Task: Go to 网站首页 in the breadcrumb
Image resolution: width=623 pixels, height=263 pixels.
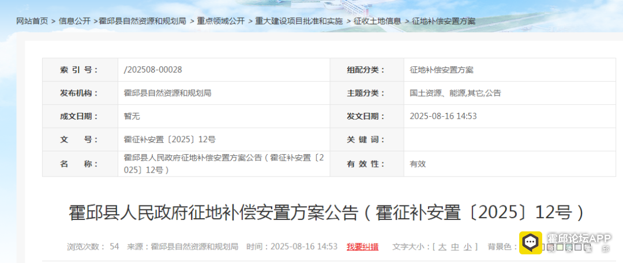Action: [32, 21]
